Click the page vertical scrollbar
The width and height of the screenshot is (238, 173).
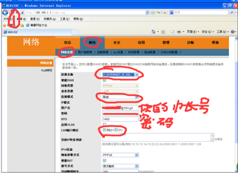(x=236, y=104)
